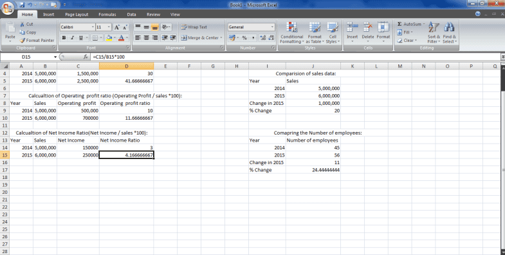Open Find & Select binoculars
505x255 pixels.
pos(449,33)
